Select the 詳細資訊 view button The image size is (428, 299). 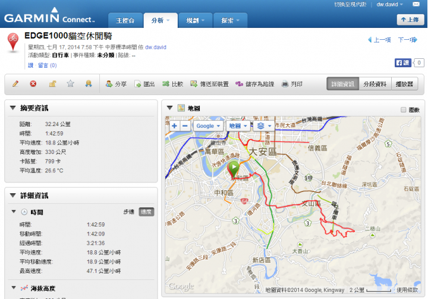pyautogui.click(x=342, y=84)
